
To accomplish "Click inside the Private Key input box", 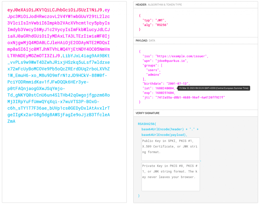I will pyautogui.click(x=171, y=177).
